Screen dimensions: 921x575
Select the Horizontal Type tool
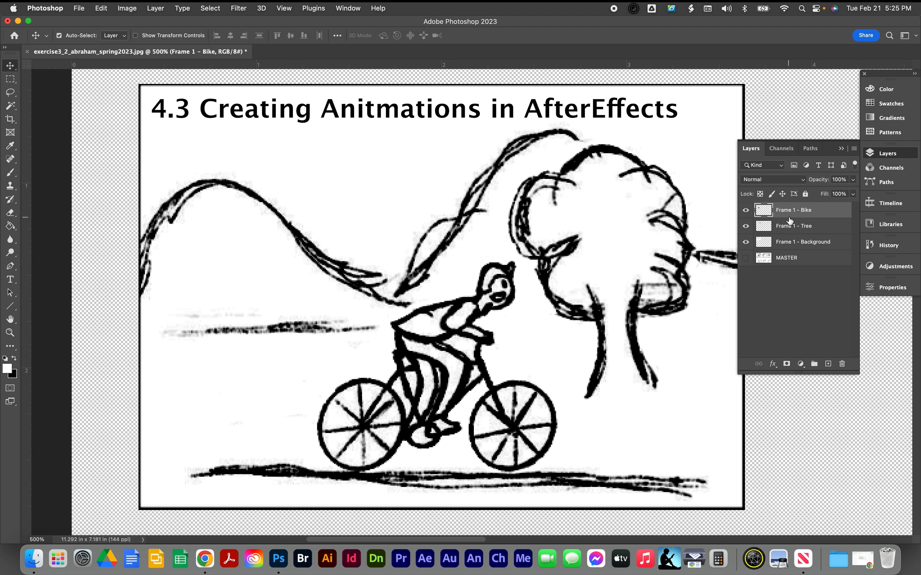tap(10, 280)
